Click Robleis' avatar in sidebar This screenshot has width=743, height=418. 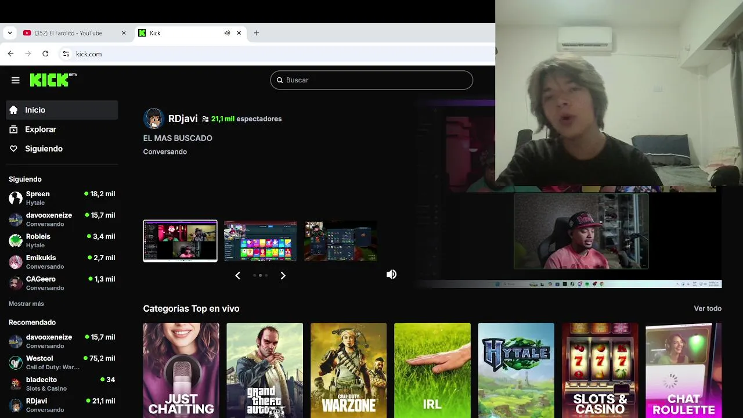click(16, 240)
